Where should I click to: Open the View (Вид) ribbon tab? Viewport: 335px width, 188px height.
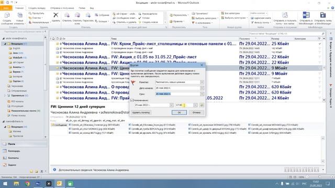tap(92, 8)
